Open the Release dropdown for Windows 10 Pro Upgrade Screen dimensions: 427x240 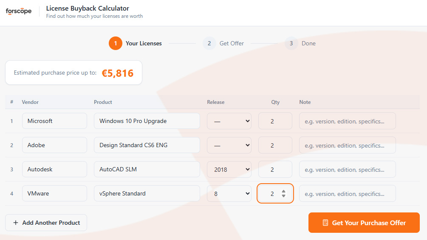pyautogui.click(x=229, y=121)
